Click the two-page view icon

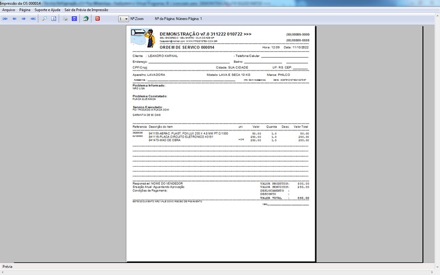click(x=53, y=19)
